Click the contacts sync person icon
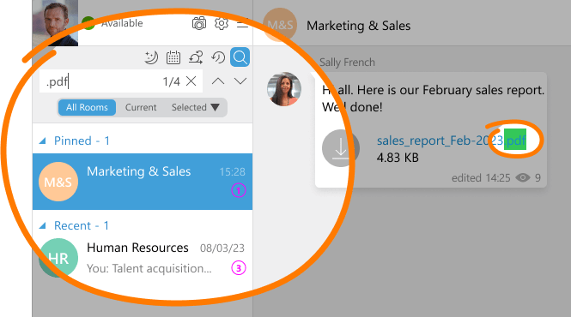The height and width of the screenshot is (317, 571). pyautogui.click(x=196, y=57)
